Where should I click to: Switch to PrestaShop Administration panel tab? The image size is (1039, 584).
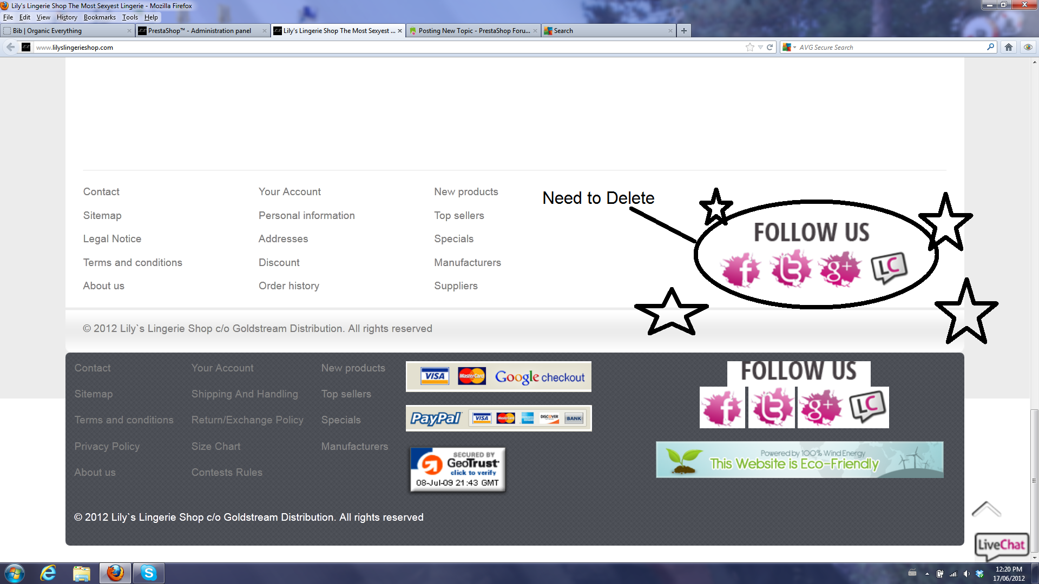tap(199, 31)
